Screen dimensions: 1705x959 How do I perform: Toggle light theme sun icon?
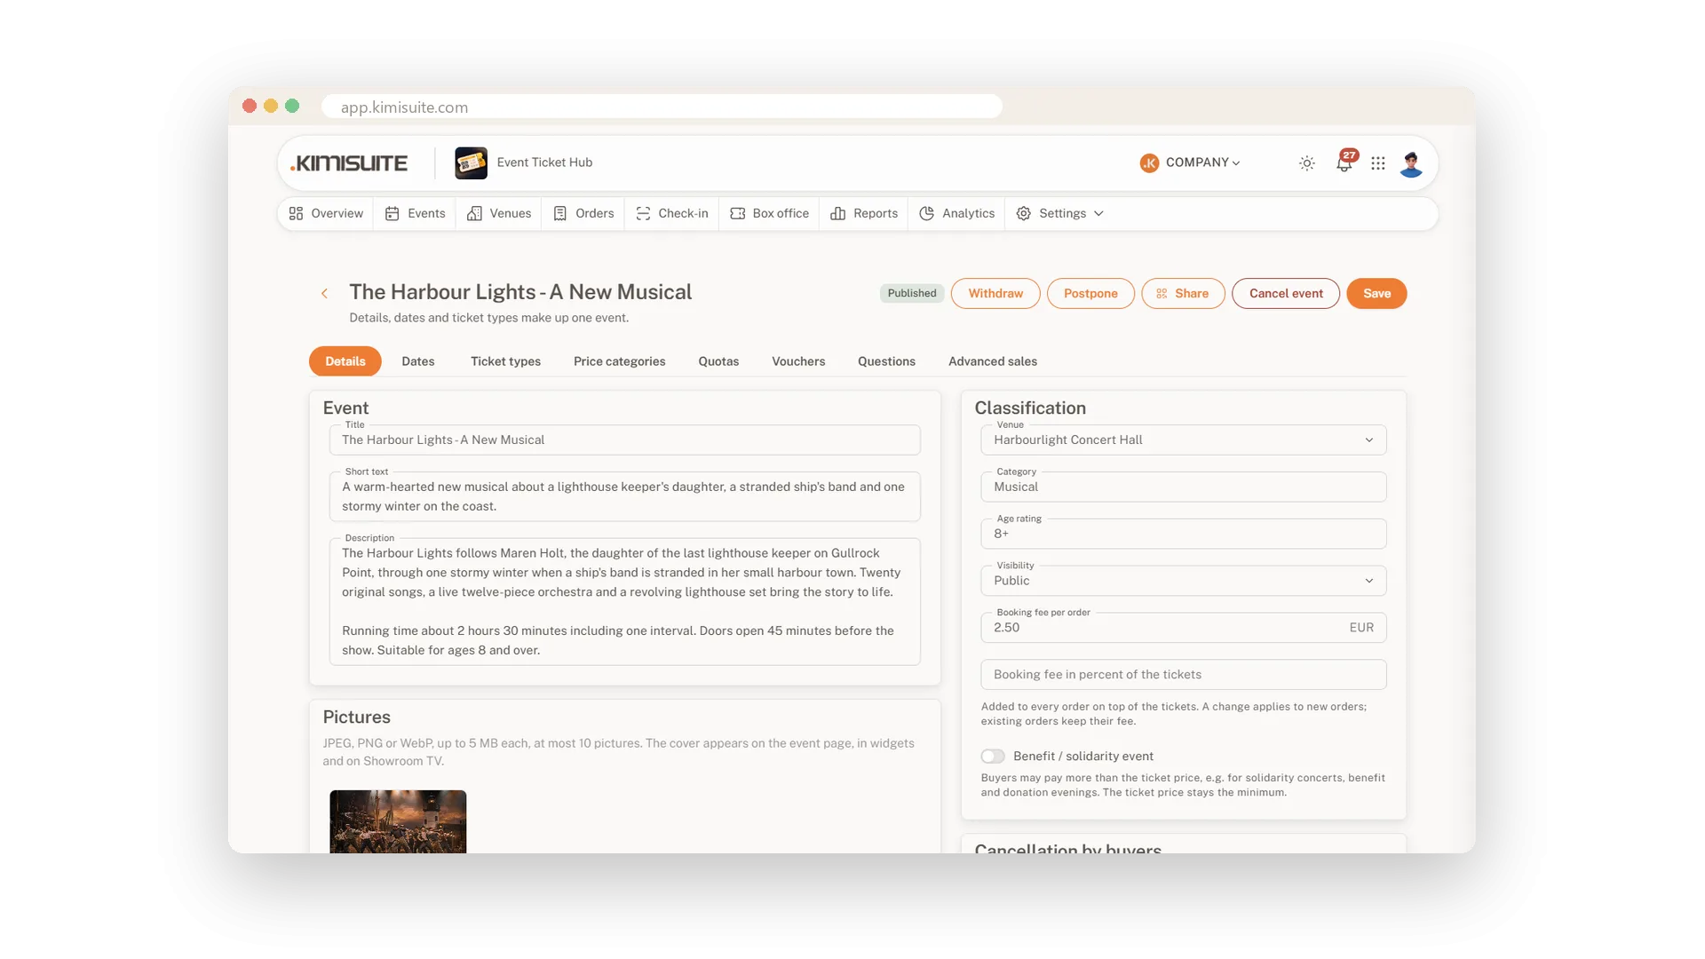[x=1306, y=163]
